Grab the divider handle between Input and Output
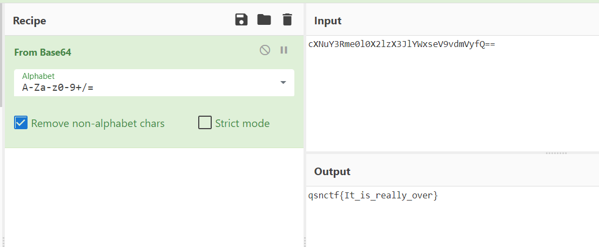Image resolution: width=599 pixels, height=247 pixels. point(556,153)
